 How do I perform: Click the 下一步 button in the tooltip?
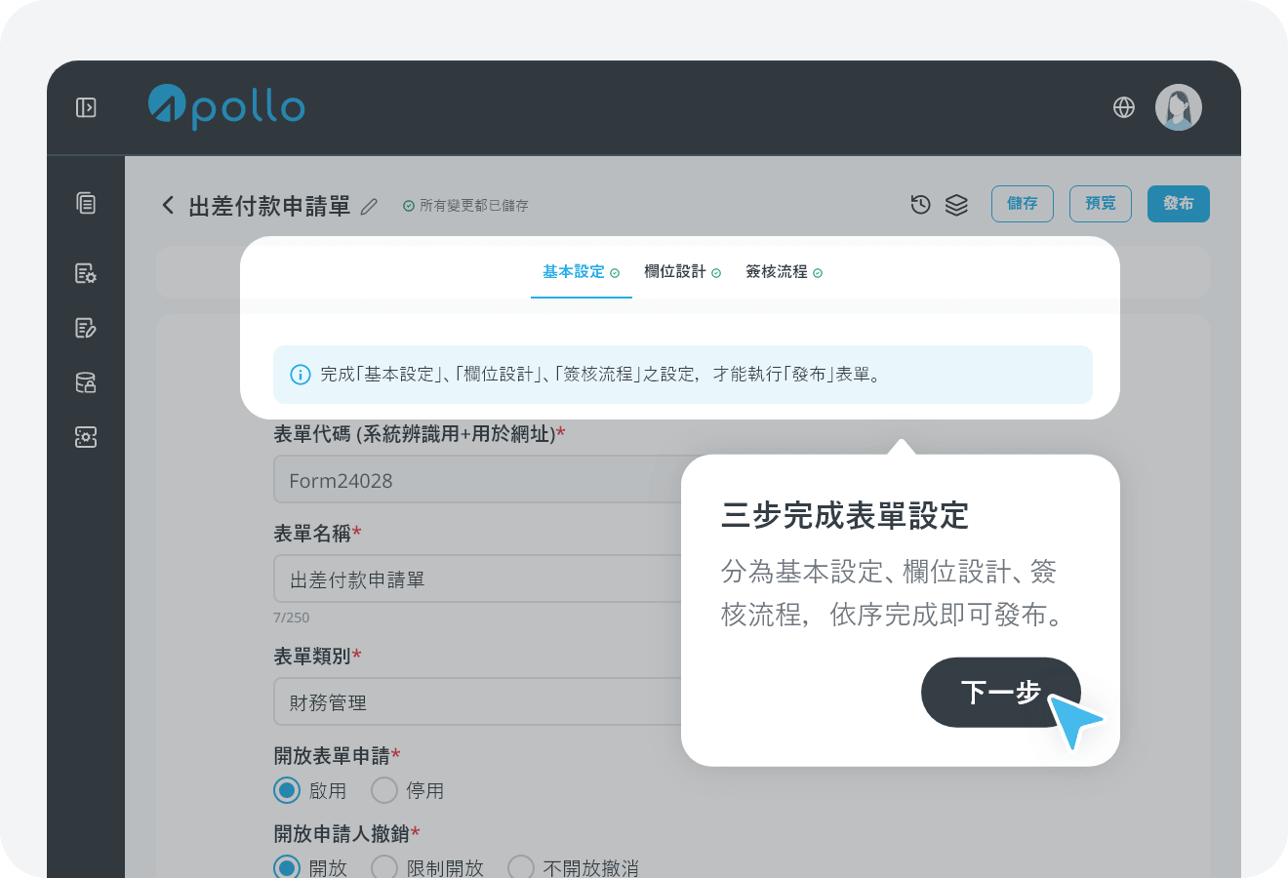click(1001, 692)
